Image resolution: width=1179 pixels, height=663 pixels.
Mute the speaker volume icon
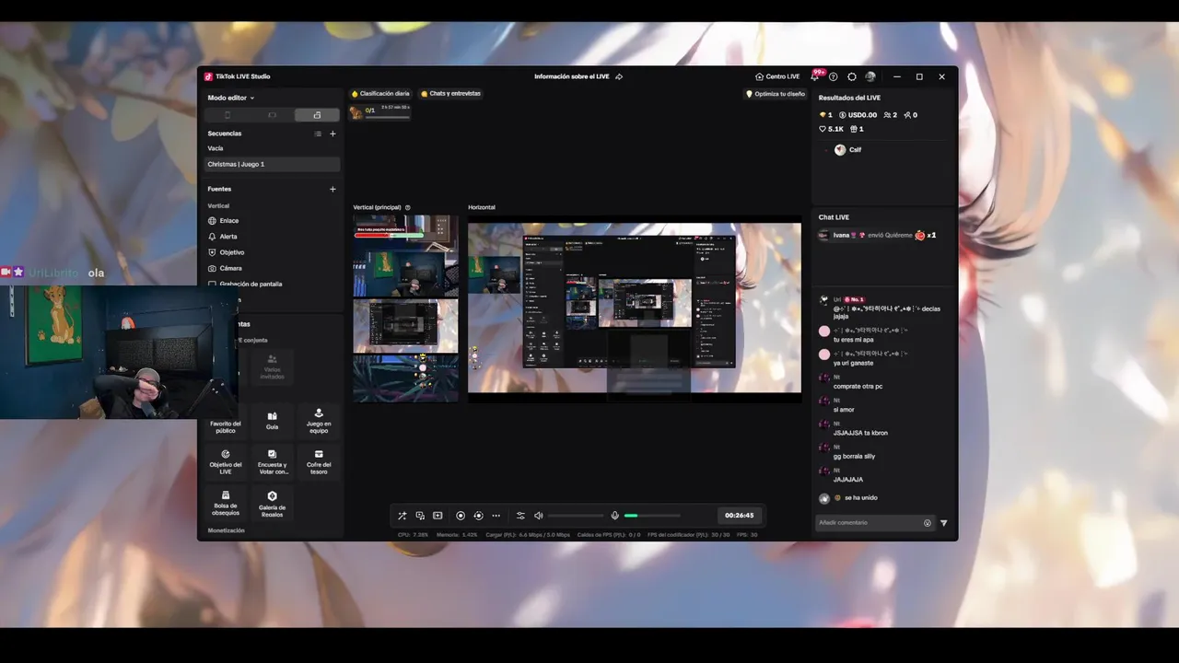pos(539,516)
